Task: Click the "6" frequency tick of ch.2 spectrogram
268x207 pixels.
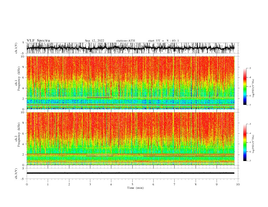Action: [x=24, y=134]
